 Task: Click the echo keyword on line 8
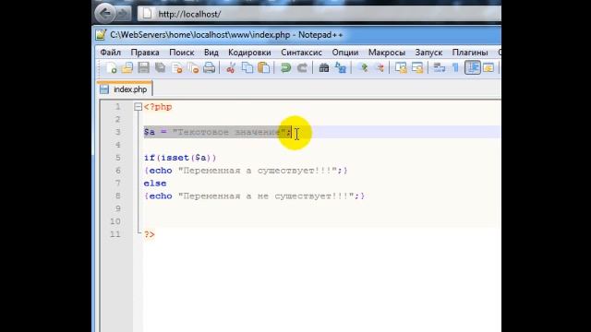pos(161,196)
